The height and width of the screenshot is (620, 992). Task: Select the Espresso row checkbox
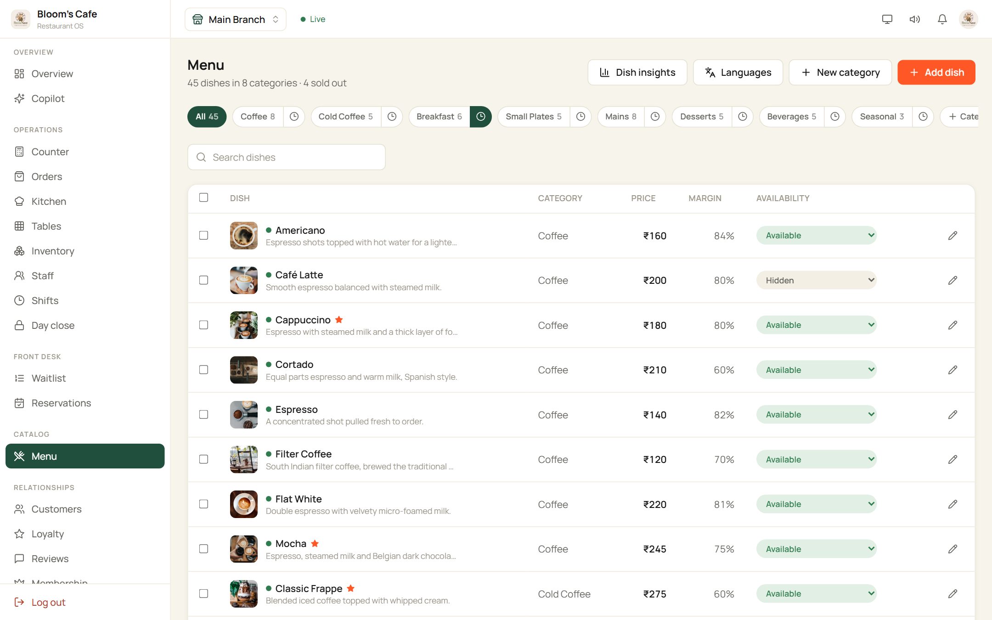click(203, 414)
